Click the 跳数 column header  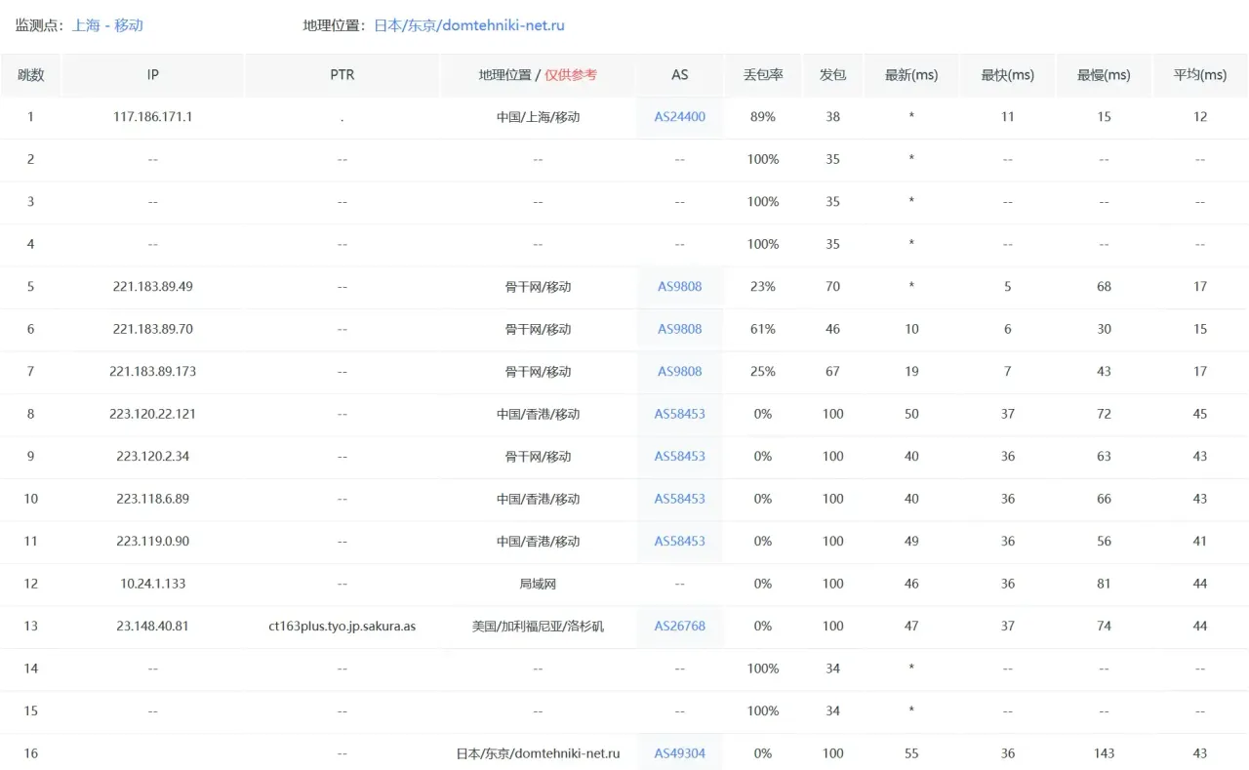[x=31, y=74]
